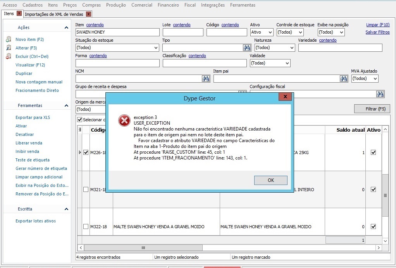Viewport: 396px width, 268px height.
Task: Click Limpar campo adicional tool
Action: [x=39, y=177]
